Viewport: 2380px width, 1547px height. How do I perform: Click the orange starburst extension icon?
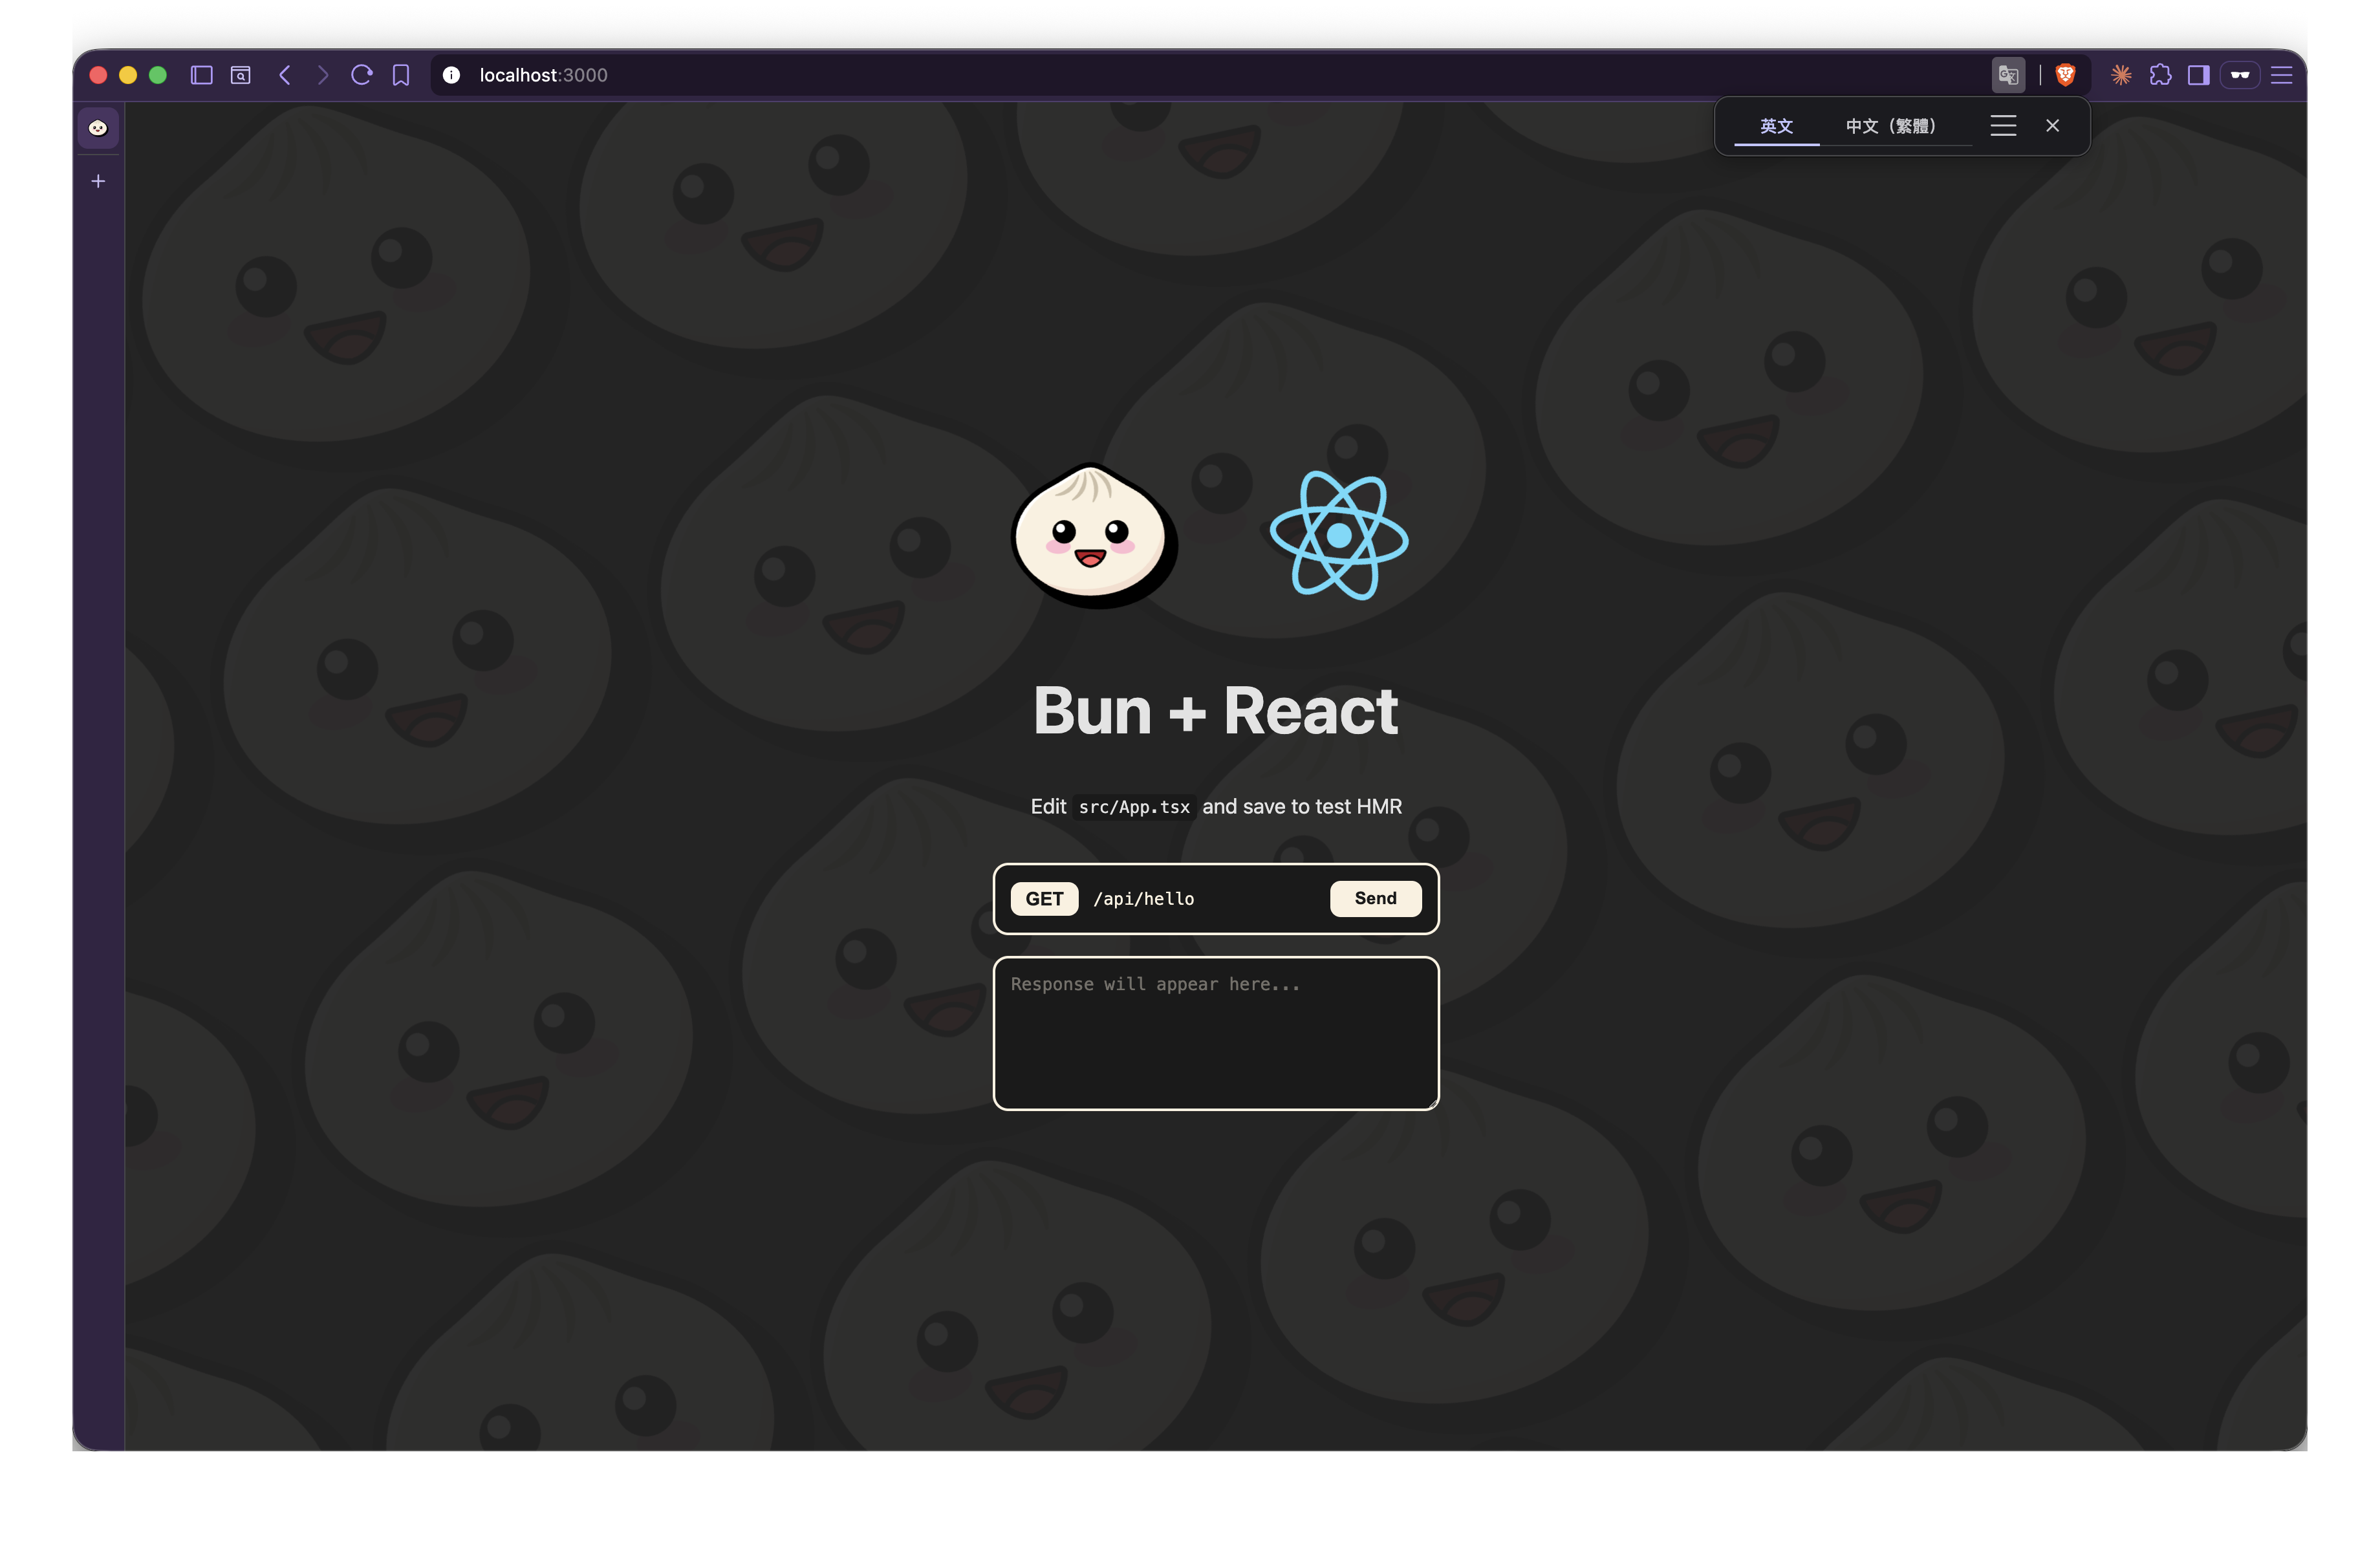2121,75
